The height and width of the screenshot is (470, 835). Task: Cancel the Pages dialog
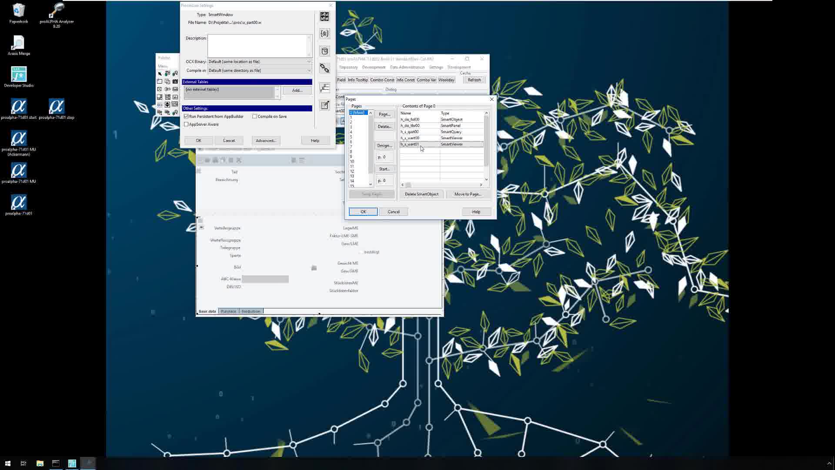coord(394,212)
